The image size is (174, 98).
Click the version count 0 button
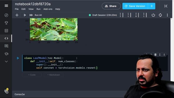pyautogui.click(x=152, y=6)
